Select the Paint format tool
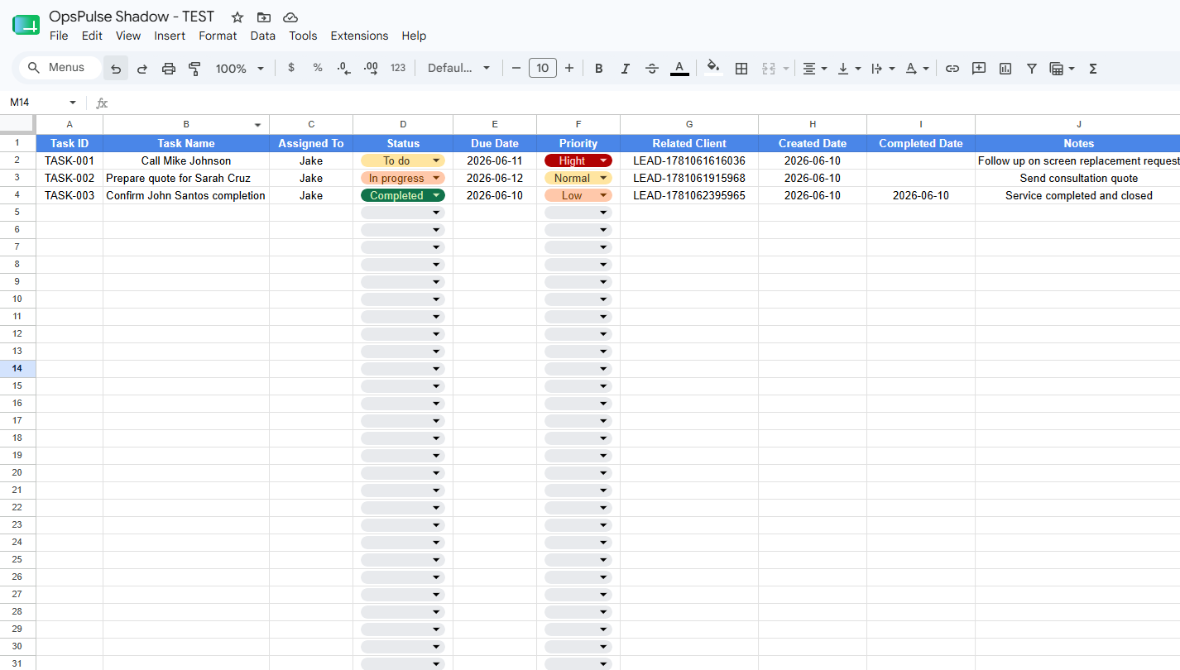 pos(195,69)
